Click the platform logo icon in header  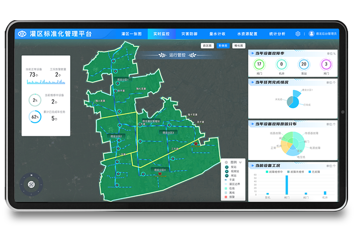[x=22, y=34]
